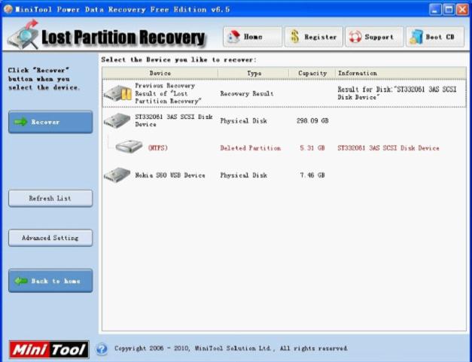Viewport: 472px width, 362px height.
Task: Open the Register button
Action: coord(313,37)
